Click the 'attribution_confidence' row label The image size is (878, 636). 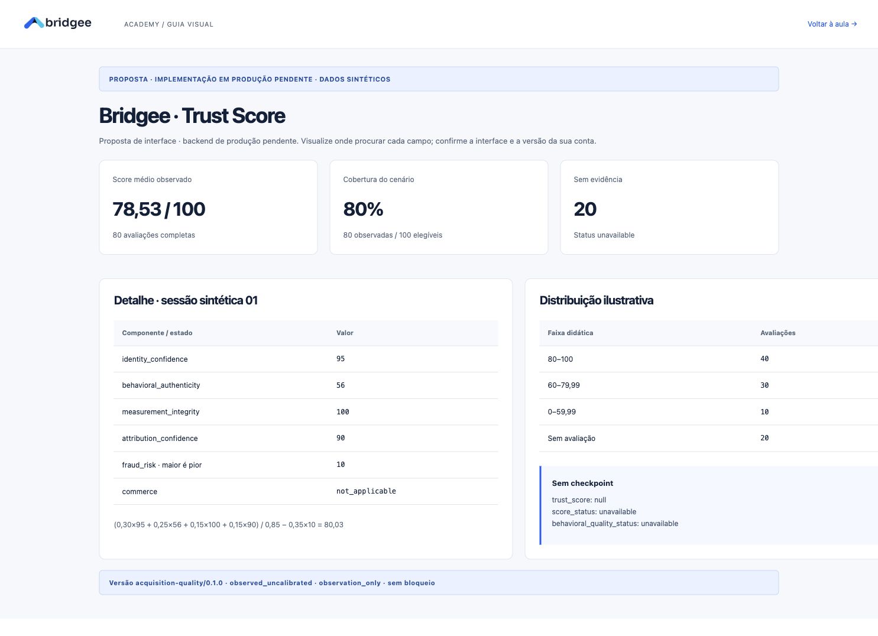pos(160,439)
